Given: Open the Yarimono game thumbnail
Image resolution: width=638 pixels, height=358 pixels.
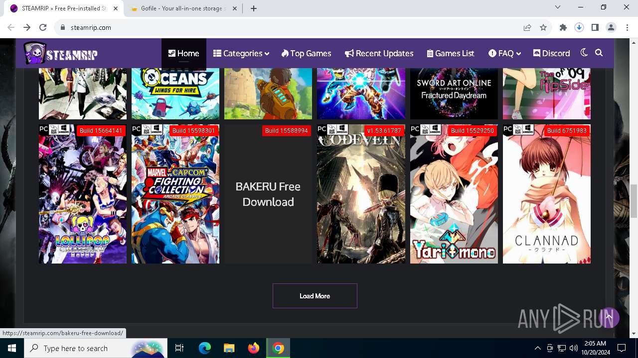Looking at the screenshot, I should pos(454,194).
